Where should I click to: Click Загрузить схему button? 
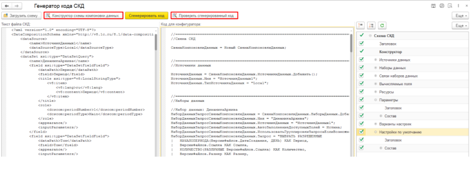[x=20, y=16]
